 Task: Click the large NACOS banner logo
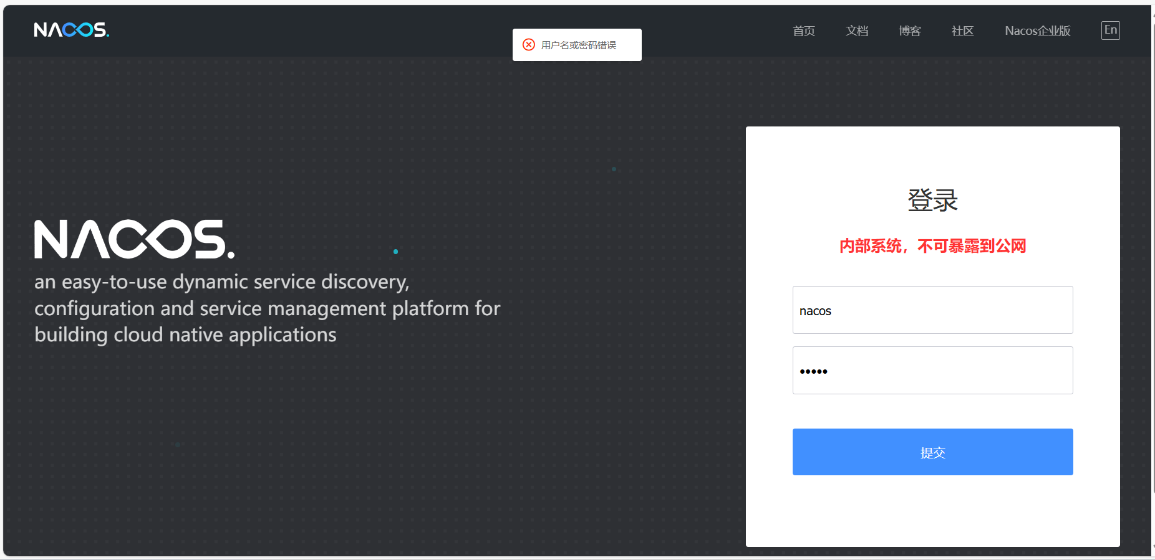point(135,239)
